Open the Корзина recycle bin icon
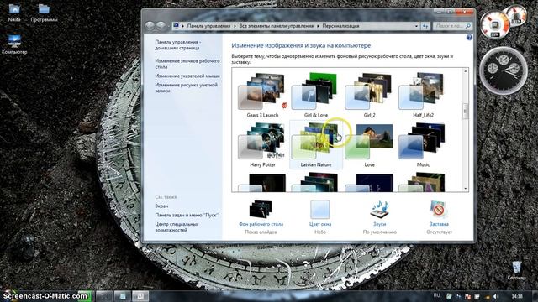 pyautogui.click(x=516, y=270)
